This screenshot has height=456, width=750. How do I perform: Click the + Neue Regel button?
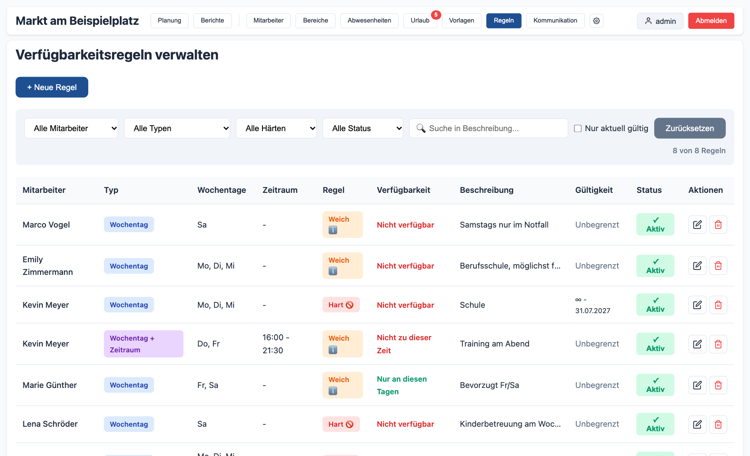(52, 87)
